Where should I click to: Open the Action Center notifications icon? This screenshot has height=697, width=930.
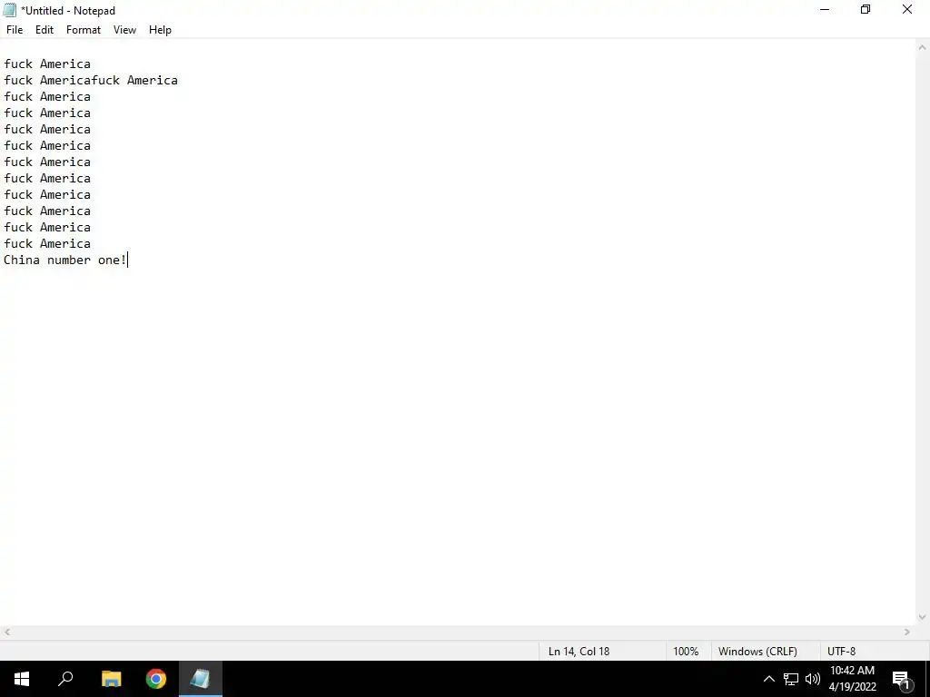(x=900, y=679)
